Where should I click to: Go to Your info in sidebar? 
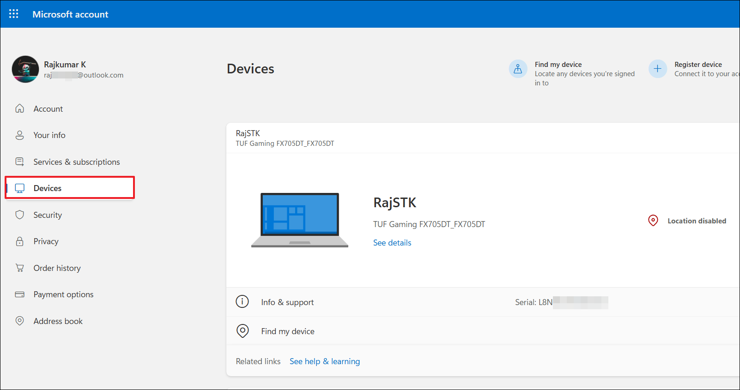click(x=49, y=135)
